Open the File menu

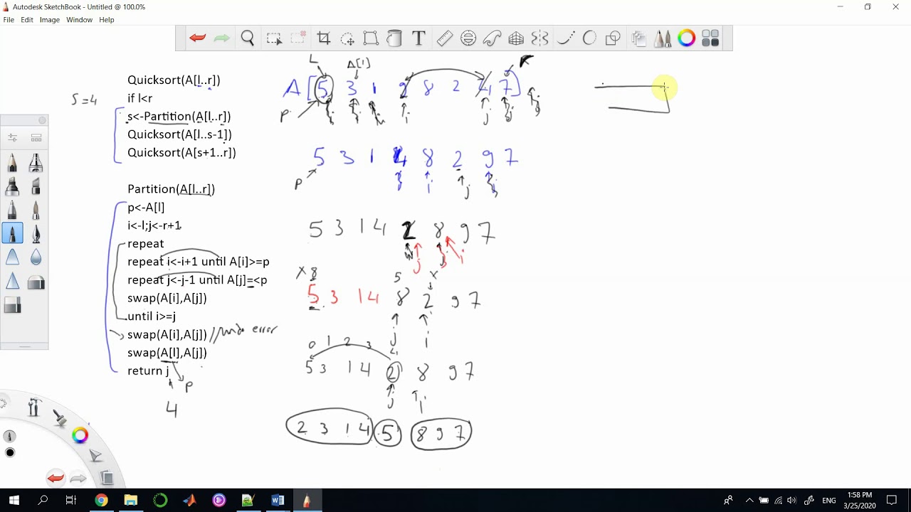pos(9,20)
